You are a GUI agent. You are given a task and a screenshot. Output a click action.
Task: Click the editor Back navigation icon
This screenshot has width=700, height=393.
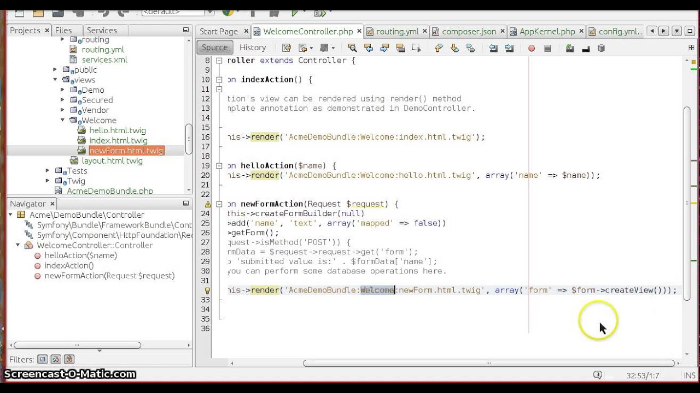tap(302, 48)
